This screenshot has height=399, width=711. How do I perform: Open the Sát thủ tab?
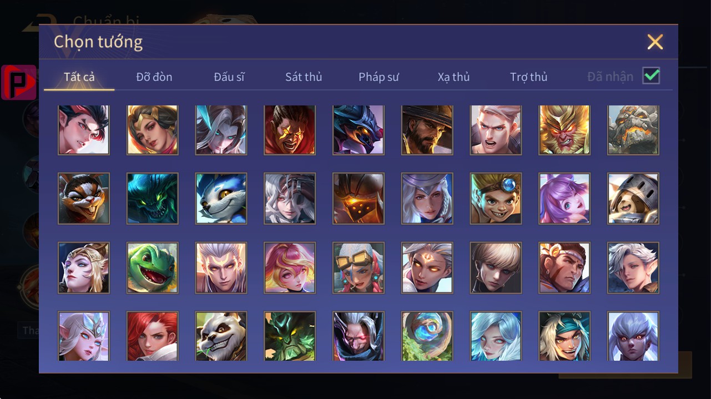tap(304, 77)
